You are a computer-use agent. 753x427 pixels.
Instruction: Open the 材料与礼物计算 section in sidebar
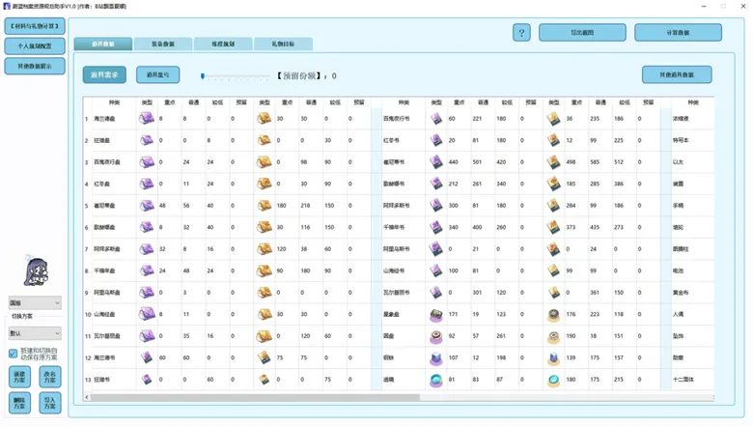[35, 26]
